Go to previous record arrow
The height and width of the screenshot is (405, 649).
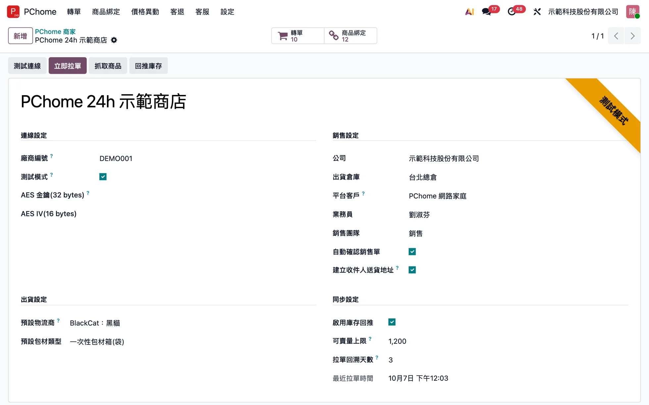616,36
